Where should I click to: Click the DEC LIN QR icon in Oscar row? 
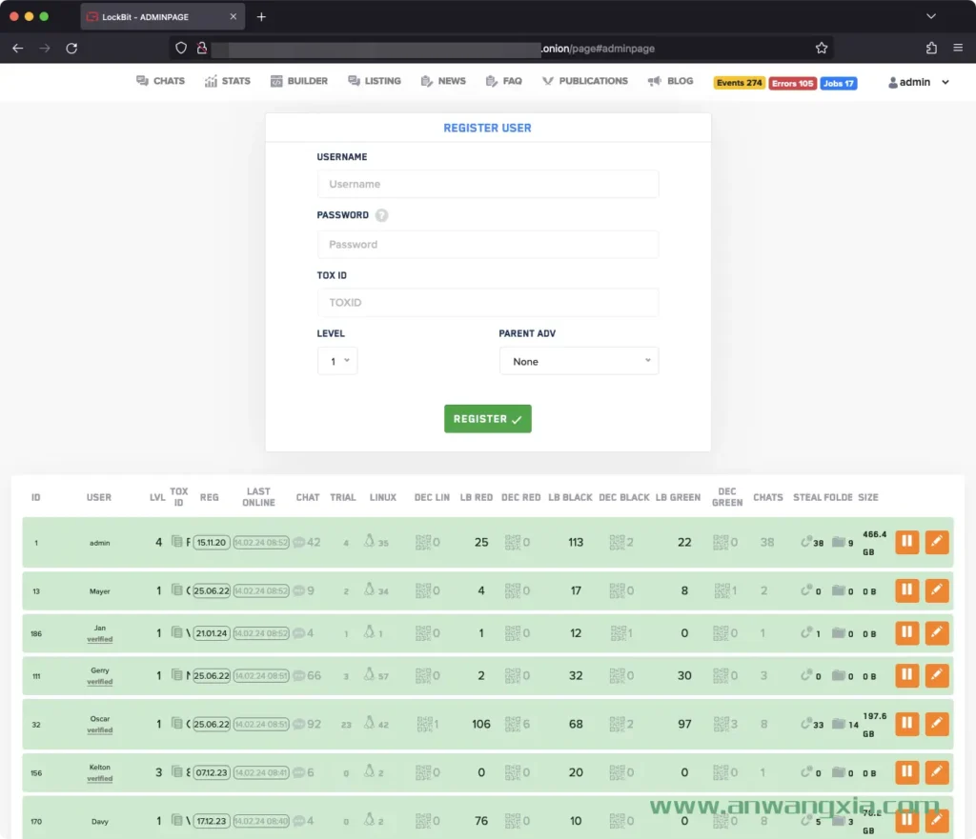(x=424, y=724)
